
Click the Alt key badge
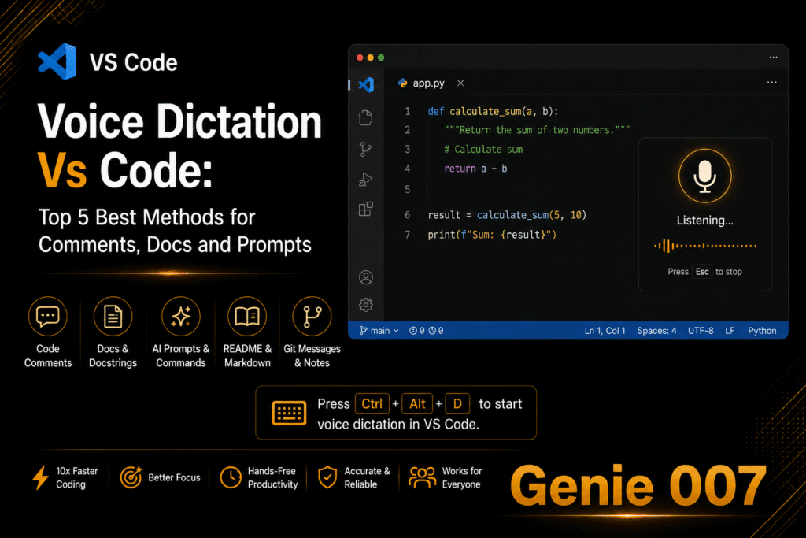417,404
